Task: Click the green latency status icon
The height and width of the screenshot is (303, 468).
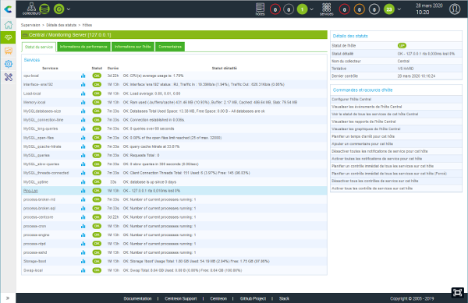Action: click(58, 9)
